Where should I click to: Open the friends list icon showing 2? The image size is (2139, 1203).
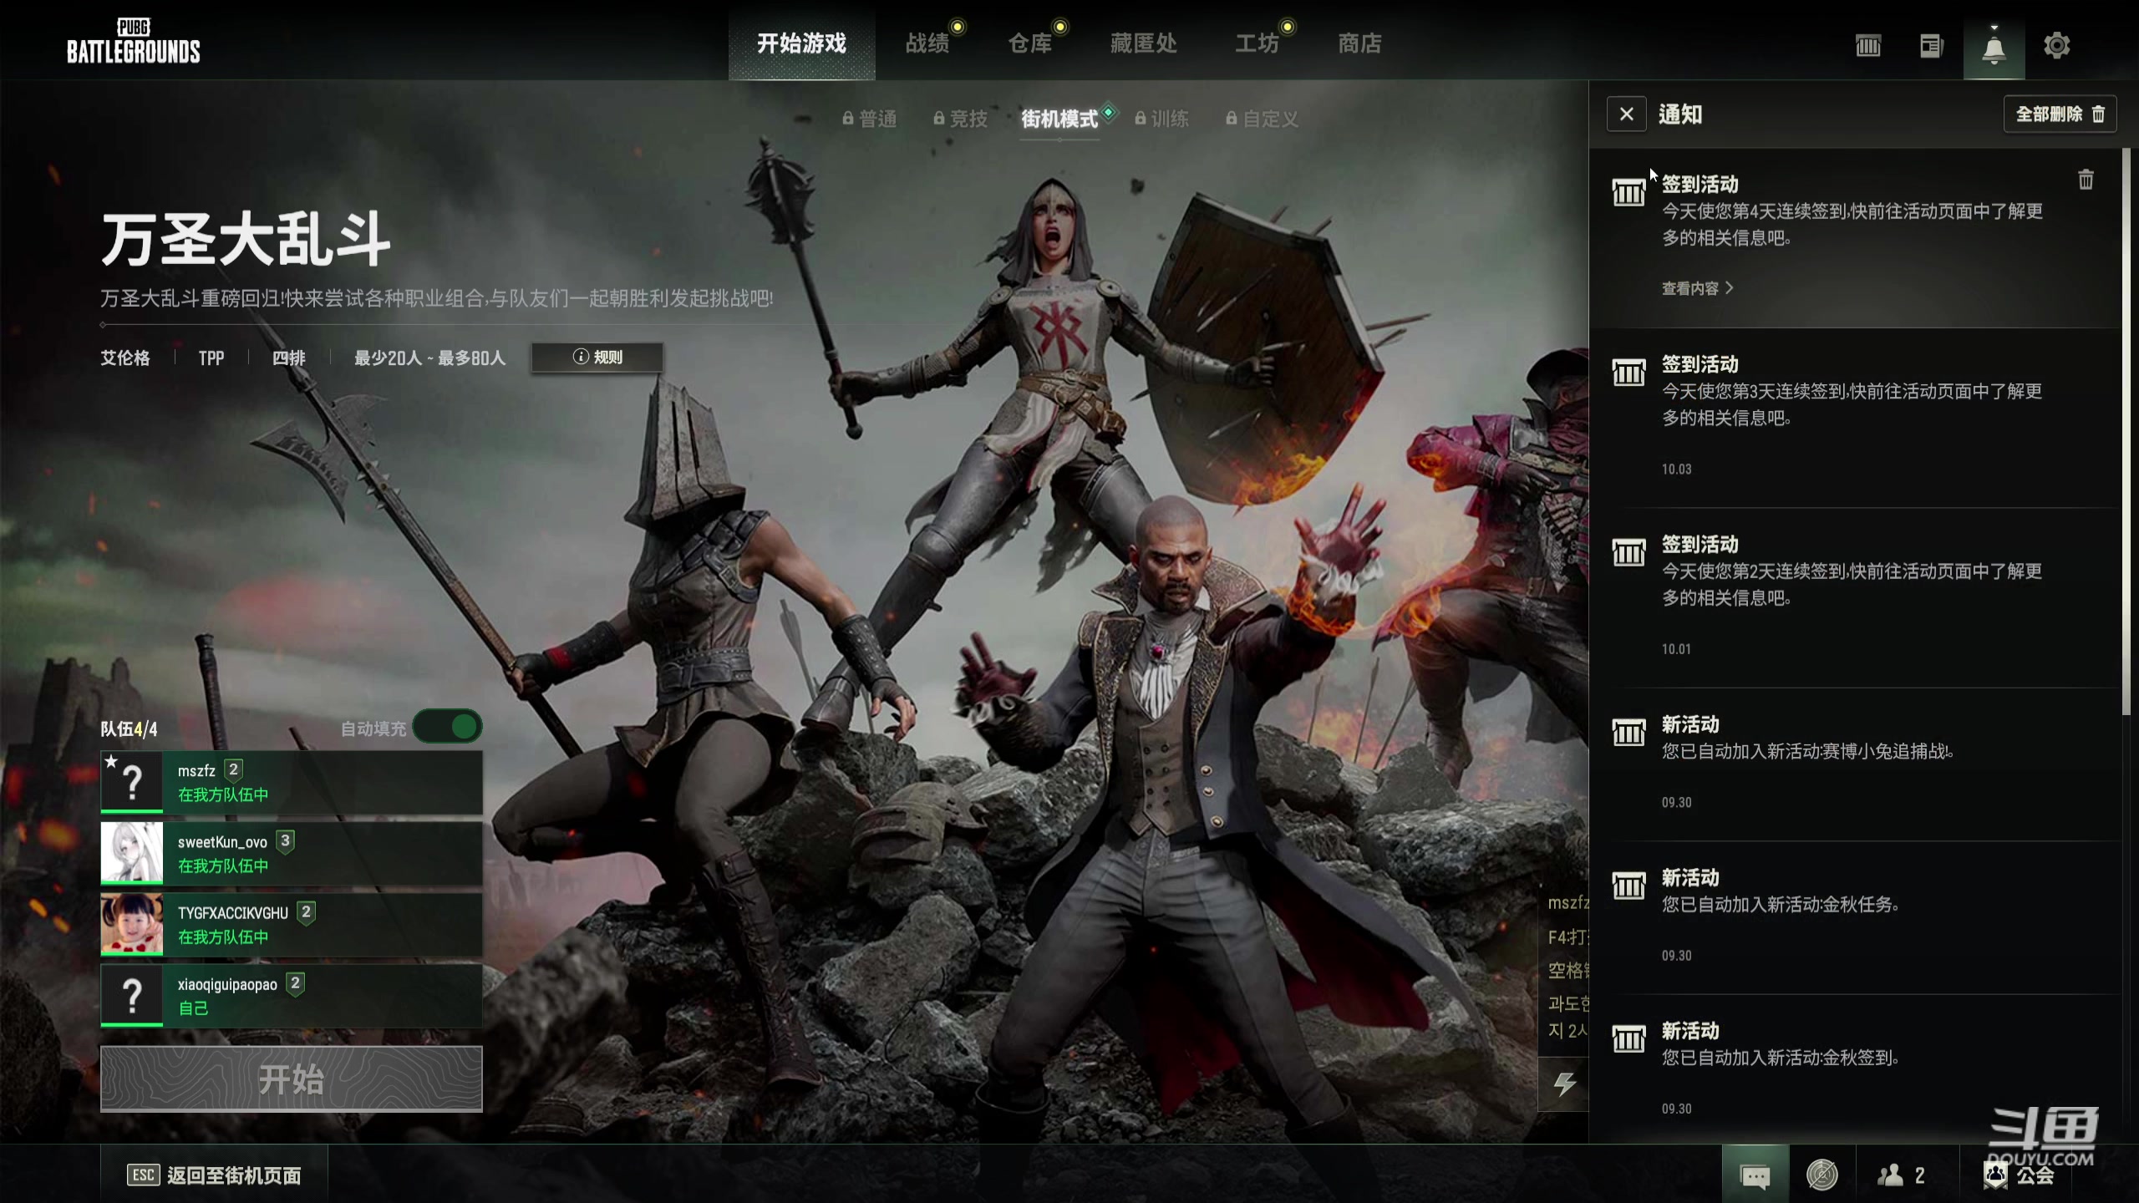[x=1901, y=1175]
